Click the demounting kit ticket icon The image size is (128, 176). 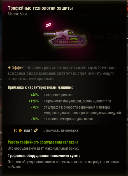(36, 130)
